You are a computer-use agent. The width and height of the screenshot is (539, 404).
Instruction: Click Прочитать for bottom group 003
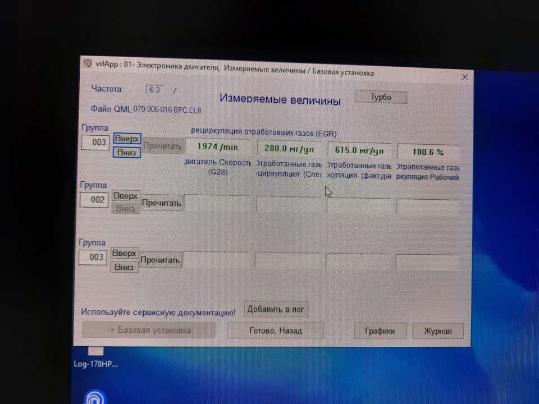click(160, 260)
